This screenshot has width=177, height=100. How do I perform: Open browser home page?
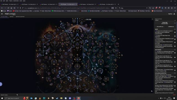[x=11, y=8]
